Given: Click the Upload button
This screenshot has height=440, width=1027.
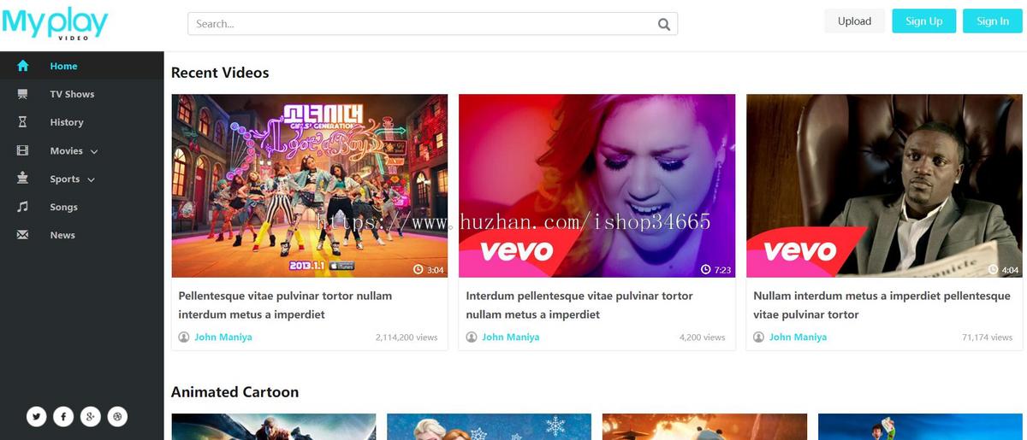Looking at the screenshot, I should (854, 21).
